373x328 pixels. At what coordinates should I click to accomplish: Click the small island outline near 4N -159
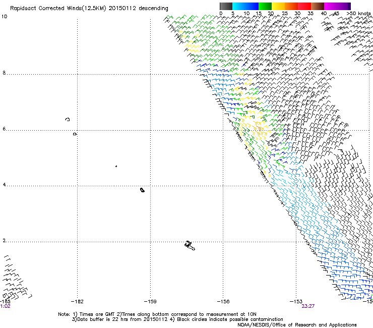142,190
